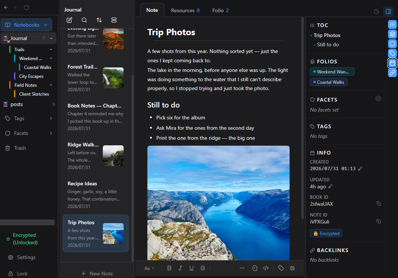Image resolution: width=398 pixels, height=278 pixels.
Task: Switch to source code view icon
Action: pos(266,268)
